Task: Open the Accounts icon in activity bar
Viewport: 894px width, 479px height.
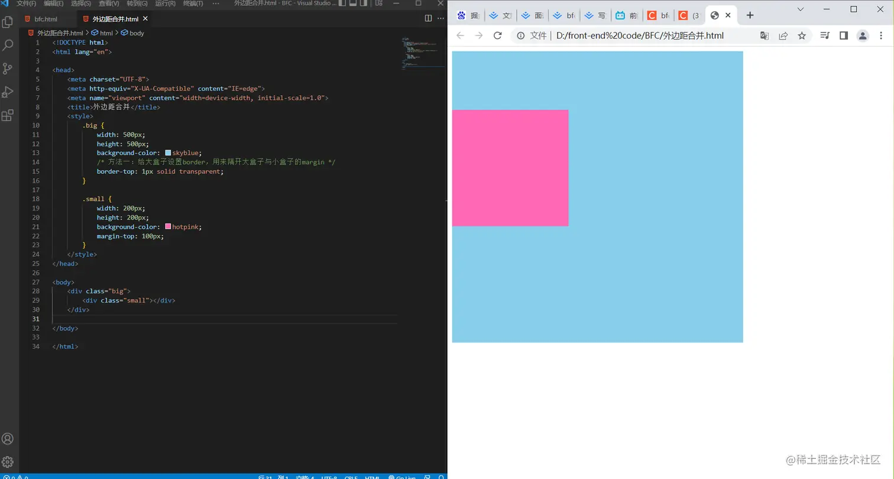Action: pyautogui.click(x=8, y=439)
